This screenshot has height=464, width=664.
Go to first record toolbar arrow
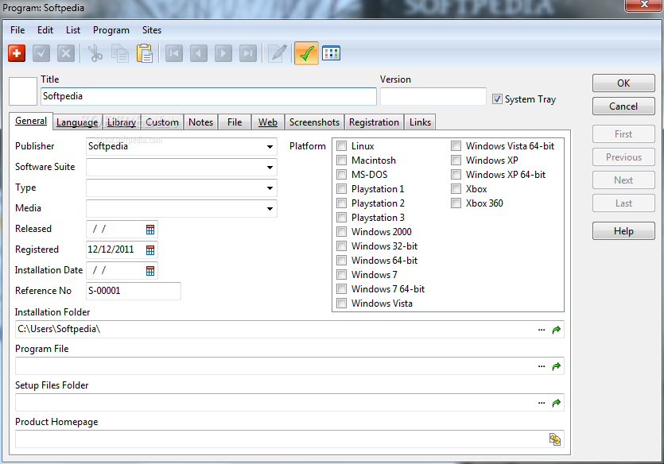coord(174,53)
